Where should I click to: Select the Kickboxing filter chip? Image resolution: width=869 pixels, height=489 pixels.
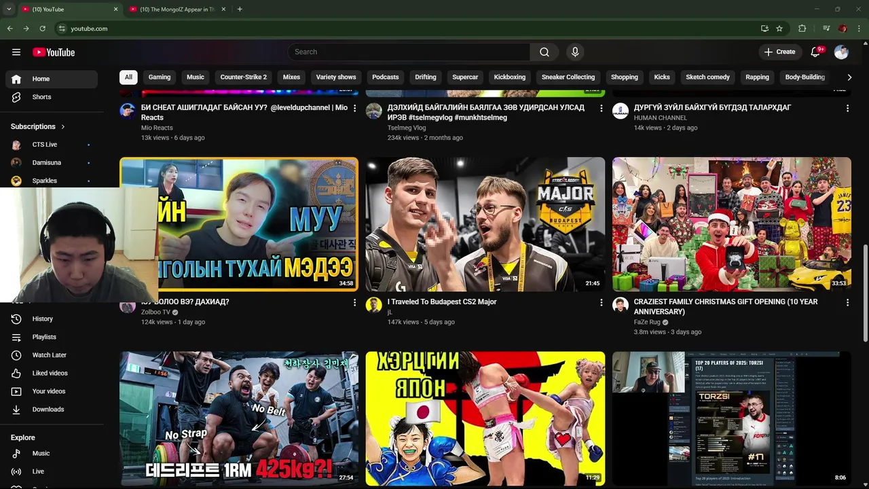coord(510,77)
